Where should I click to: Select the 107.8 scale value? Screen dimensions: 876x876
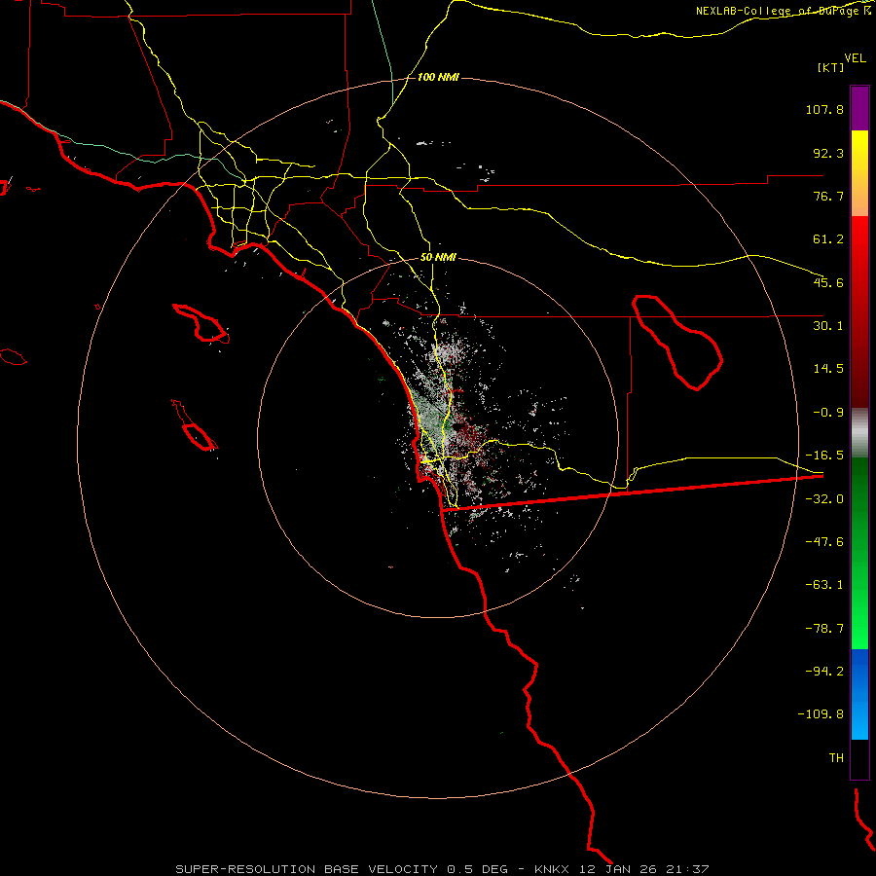point(824,109)
